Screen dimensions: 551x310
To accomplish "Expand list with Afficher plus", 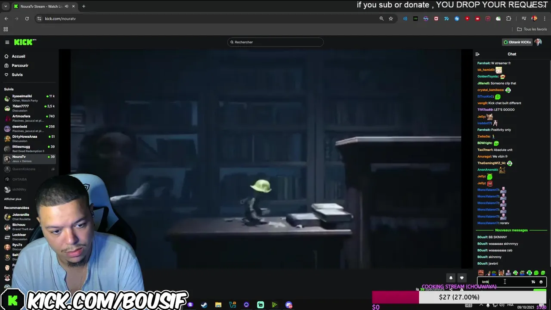I will pos(12,199).
